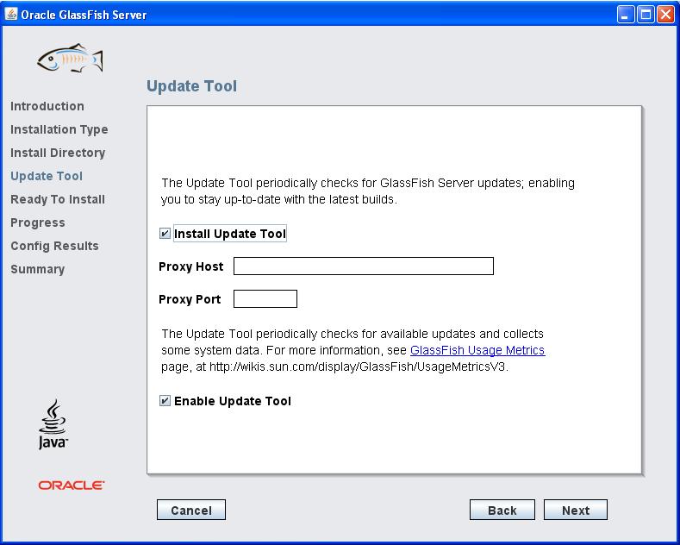680x545 pixels.
Task: Click into the Proxy Host field
Action: 364,266
